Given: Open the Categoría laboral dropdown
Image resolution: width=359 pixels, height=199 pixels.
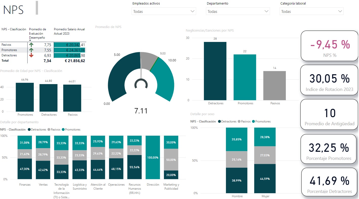Looking at the screenshot, I should [x=311, y=11].
